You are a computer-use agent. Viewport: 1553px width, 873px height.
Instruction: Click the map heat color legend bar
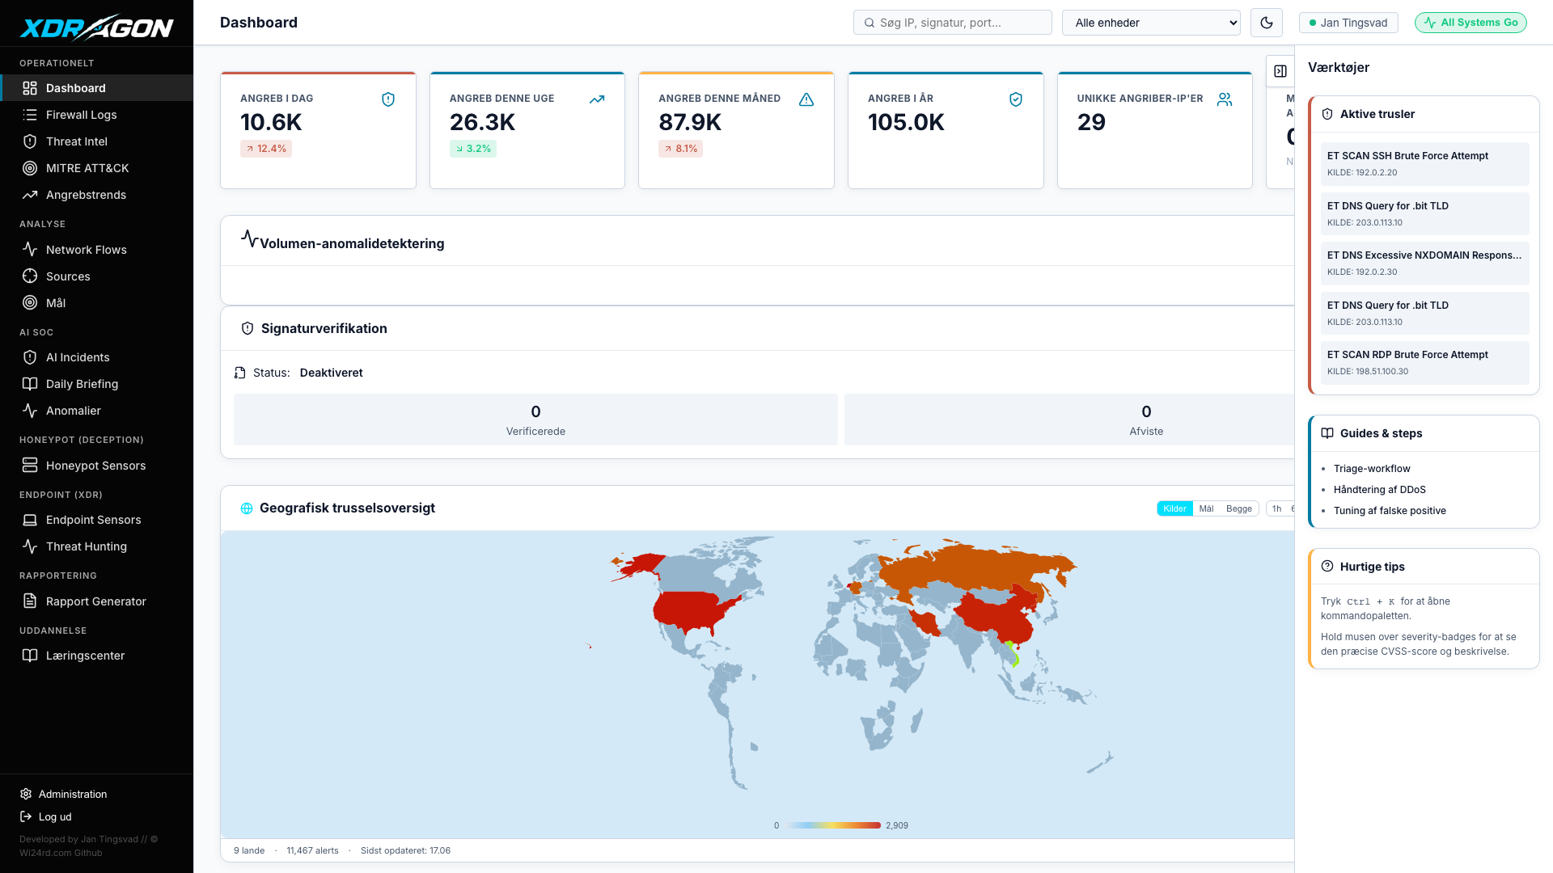834,825
